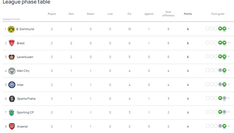Open the Sporting CP team link
Screen dimensions: 234x133
click(25, 112)
